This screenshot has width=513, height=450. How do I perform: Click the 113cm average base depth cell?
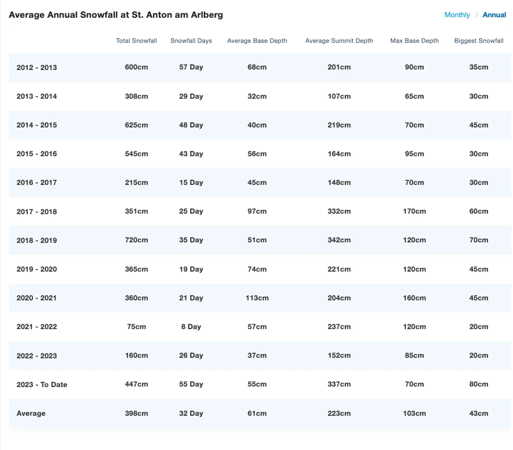[257, 298]
